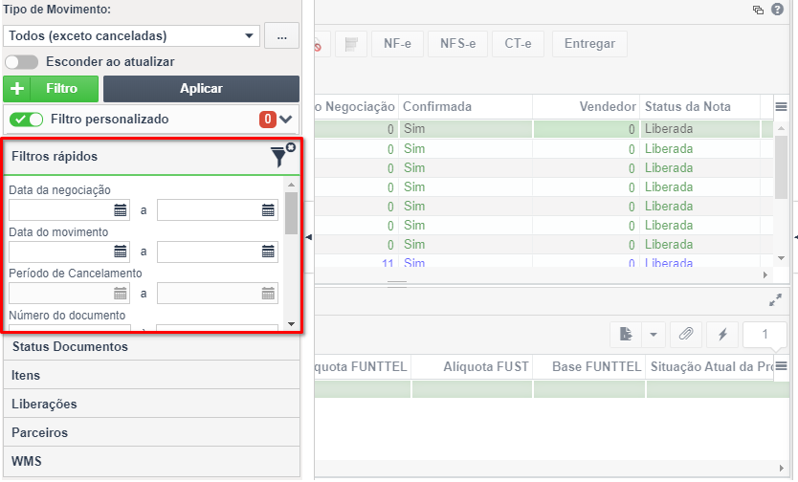Open dropdown arrow next to export icon
Viewport: 798px width, 482px height.
(654, 334)
